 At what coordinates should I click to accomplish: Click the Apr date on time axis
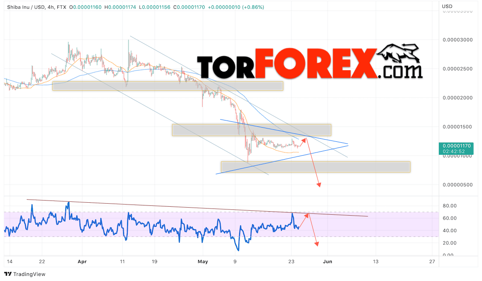click(x=82, y=261)
